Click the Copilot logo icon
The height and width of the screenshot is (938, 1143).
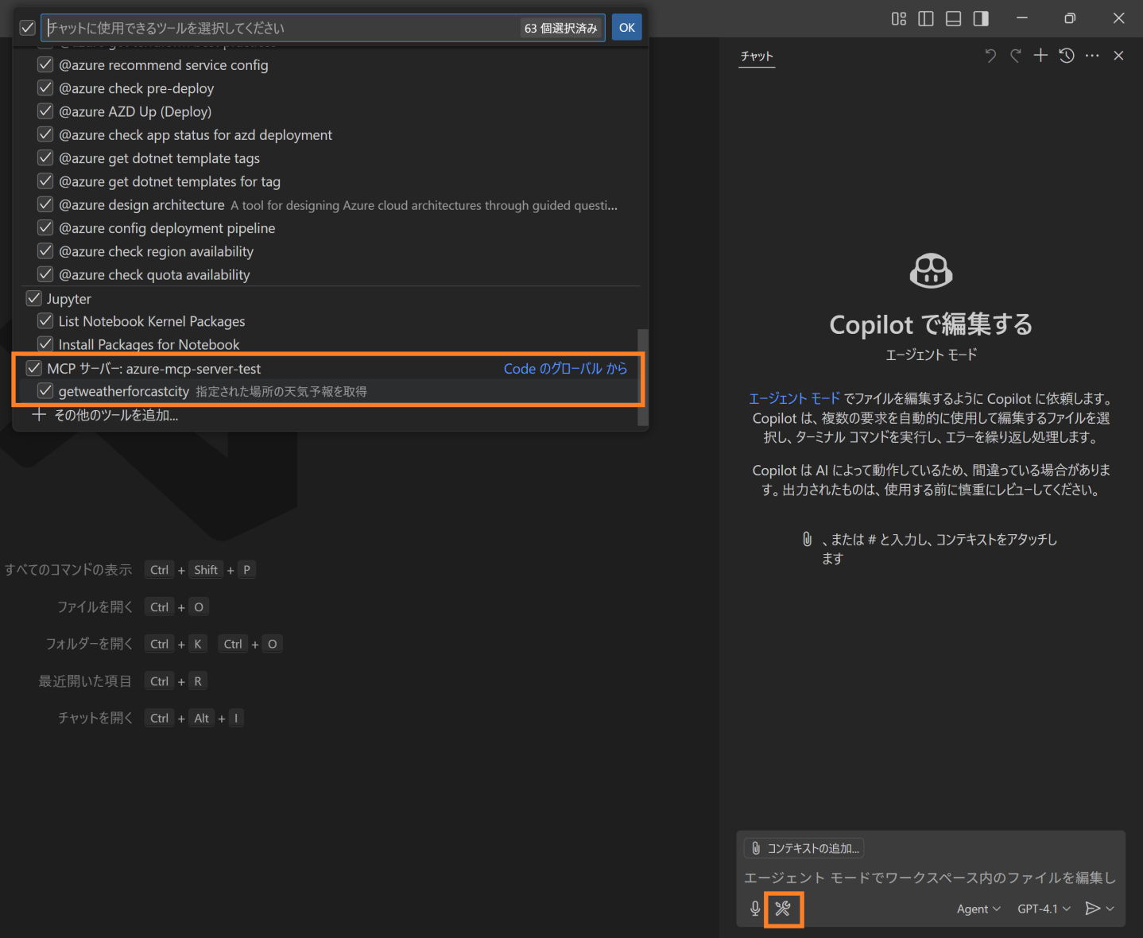pyautogui.click(x=931, y=271)
